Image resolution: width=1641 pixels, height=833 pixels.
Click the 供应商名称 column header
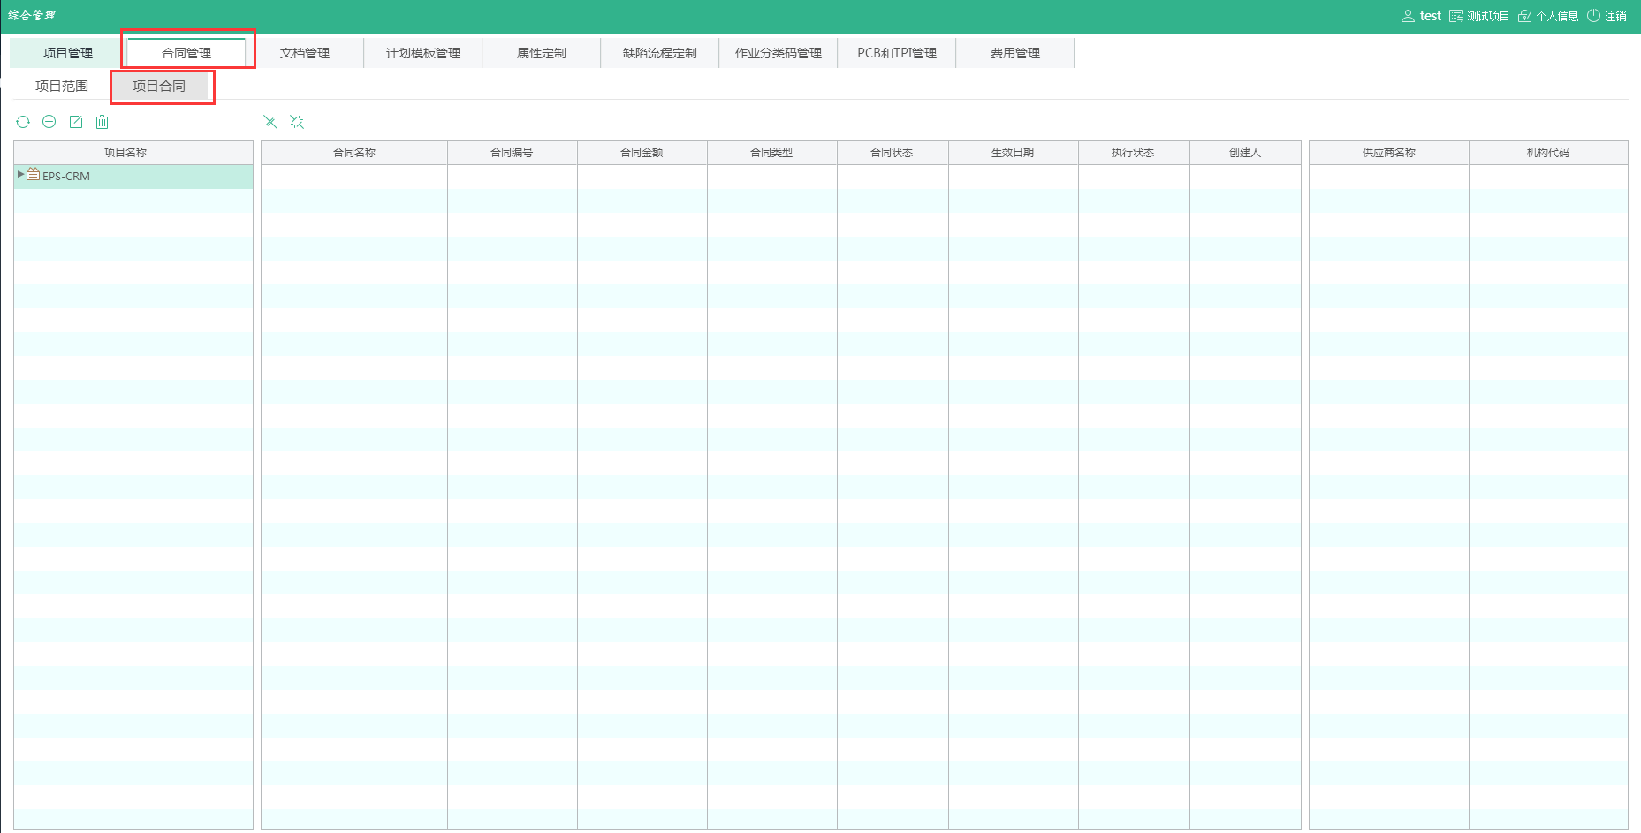[x=1389, y=153]
